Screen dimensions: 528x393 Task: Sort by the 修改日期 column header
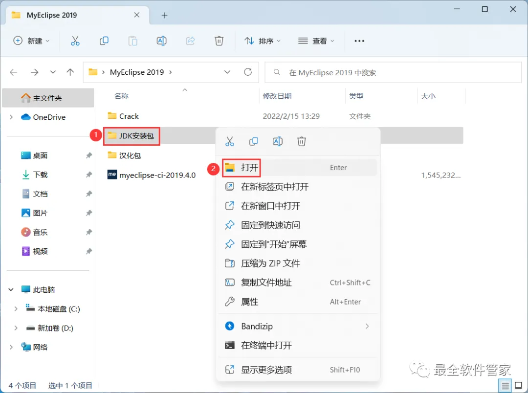point(277,96)
